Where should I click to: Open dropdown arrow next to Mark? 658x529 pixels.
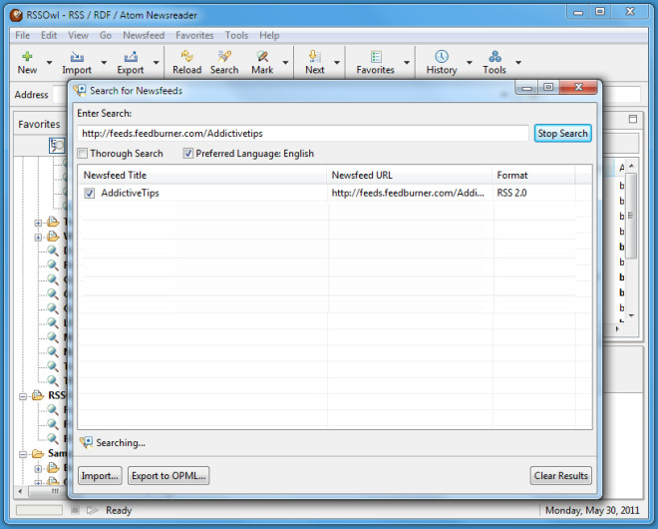[285, 63]
